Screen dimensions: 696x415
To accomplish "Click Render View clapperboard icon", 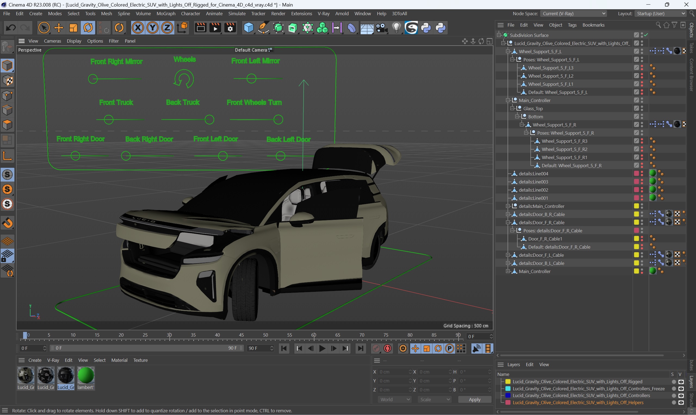I will coord(201,28).
